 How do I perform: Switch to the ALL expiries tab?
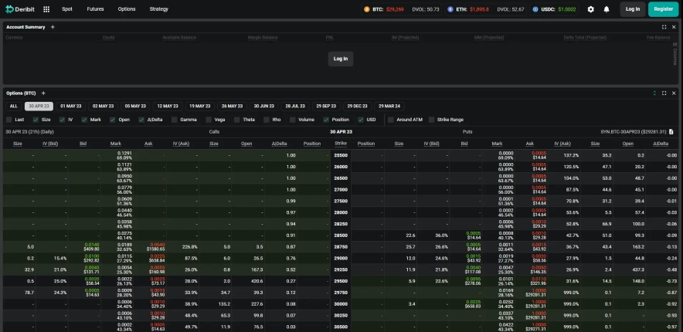pos(13,106)
